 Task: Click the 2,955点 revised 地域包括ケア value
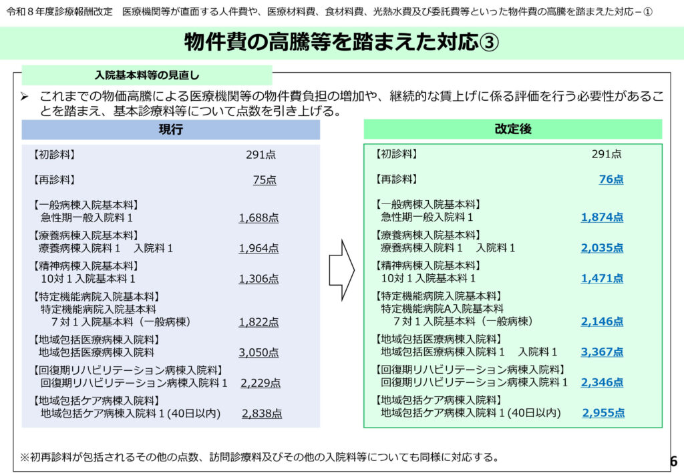click(x=603, y=413)
